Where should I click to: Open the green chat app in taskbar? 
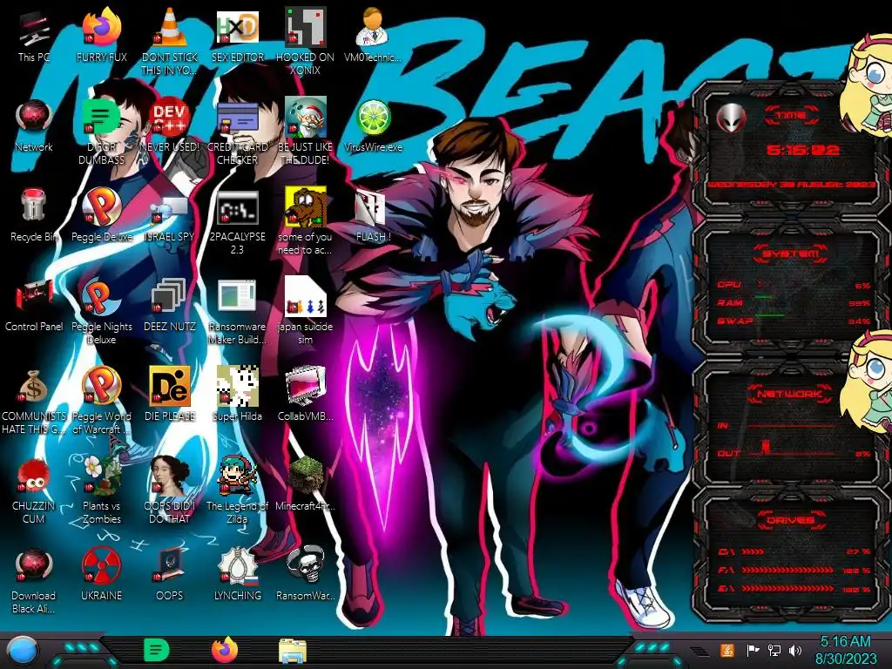(156, 650)
